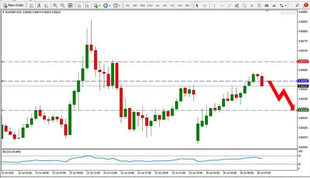
Task: Switch to the H4 timeframe
Action: [165, 5]
